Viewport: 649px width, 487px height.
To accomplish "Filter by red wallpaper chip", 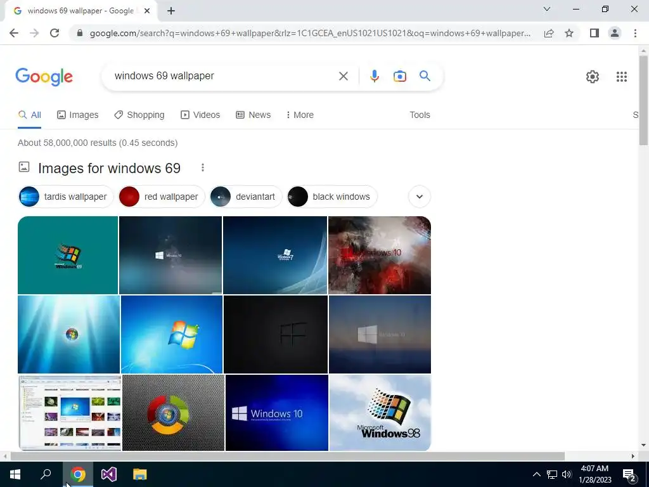I will [x=162, y=197].
